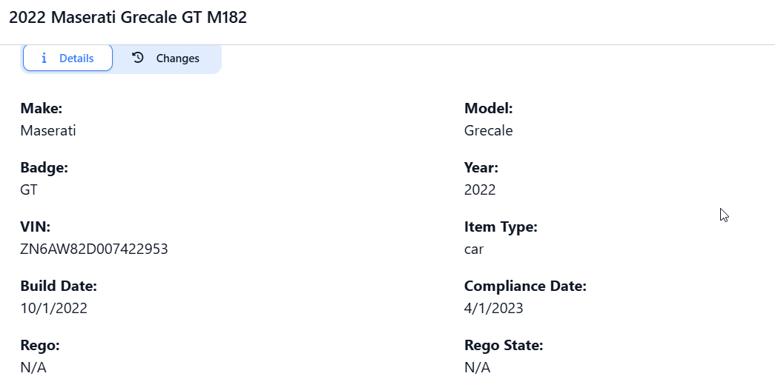Click the N/A value under Rego

click(x=33, y=367)
